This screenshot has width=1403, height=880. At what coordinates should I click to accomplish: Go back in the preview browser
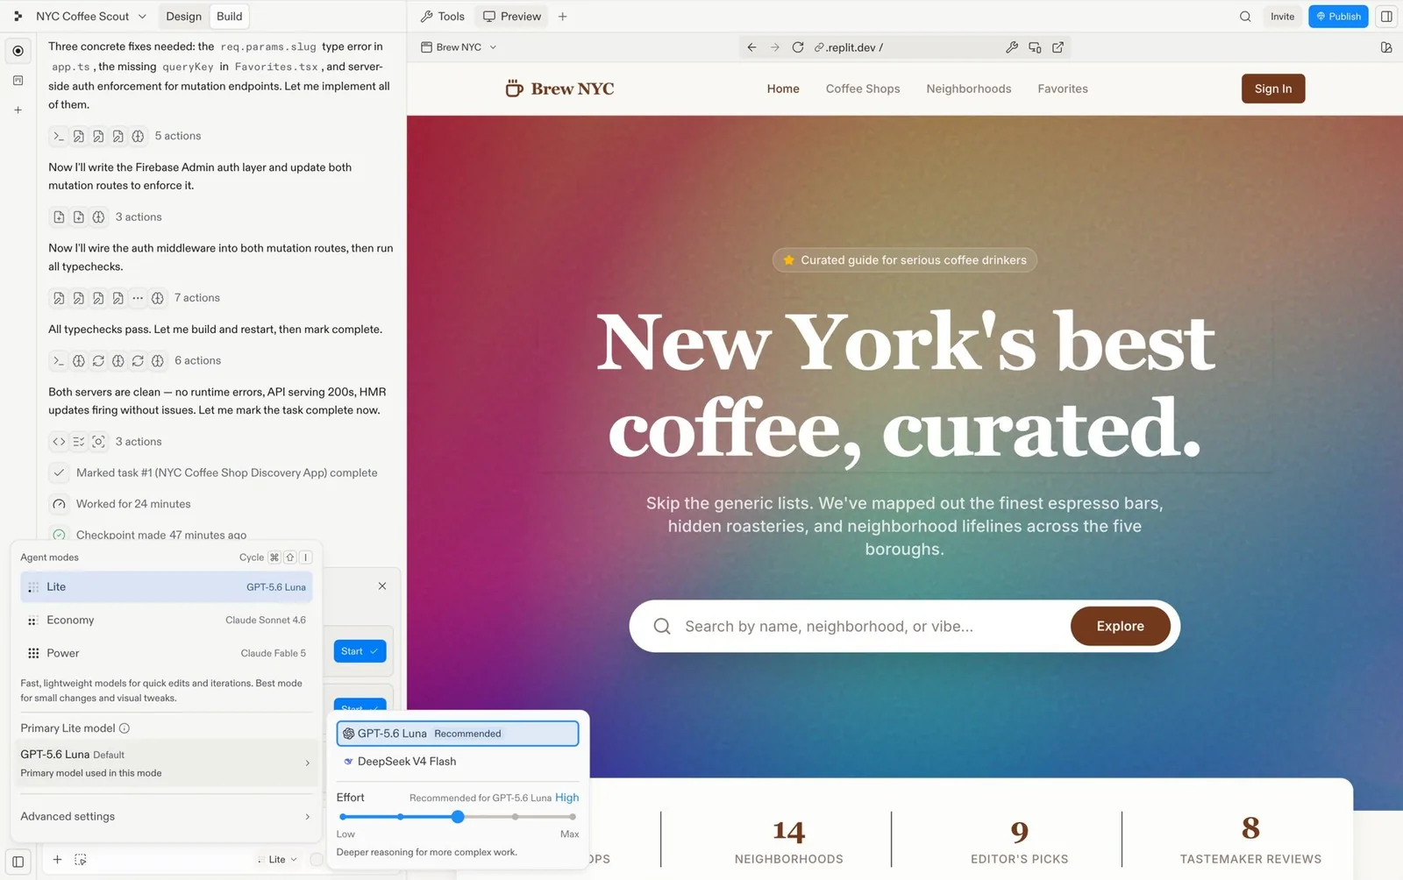pos(751,47)
